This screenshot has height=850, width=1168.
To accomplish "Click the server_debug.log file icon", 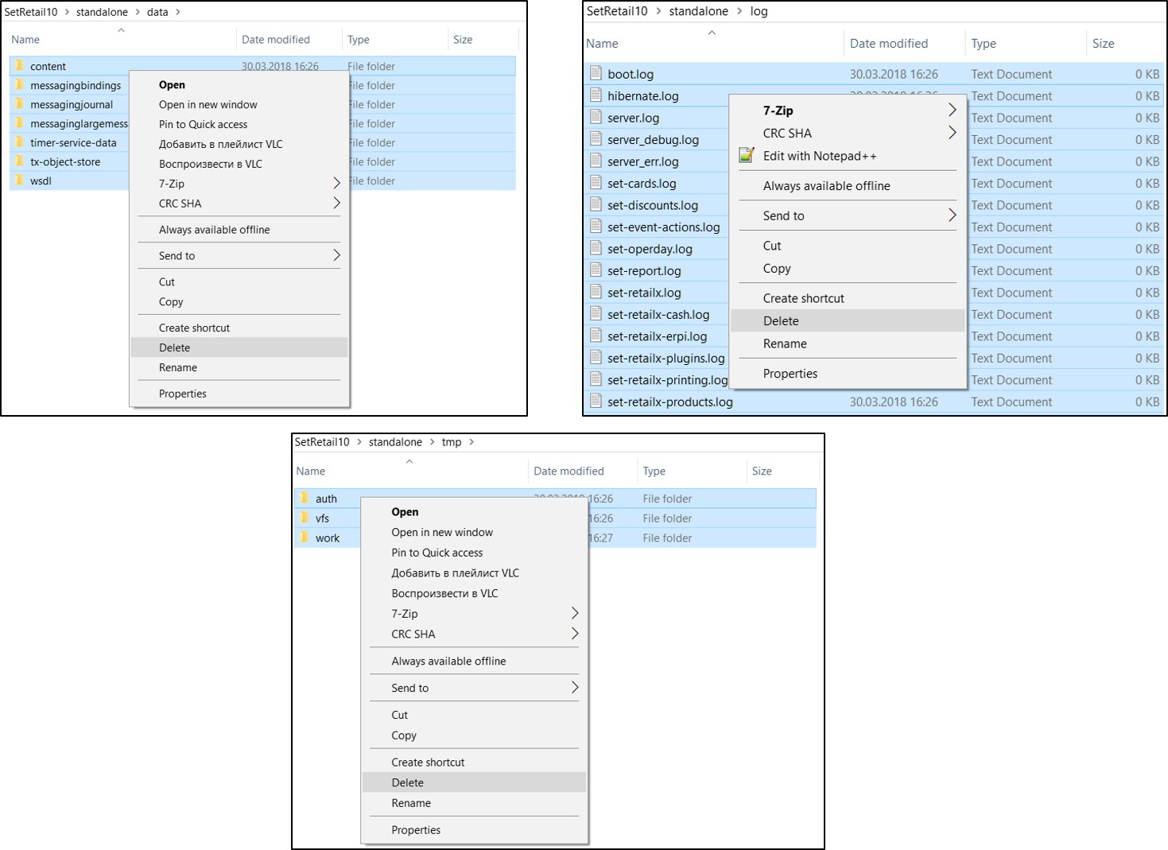I will (596, 139).
